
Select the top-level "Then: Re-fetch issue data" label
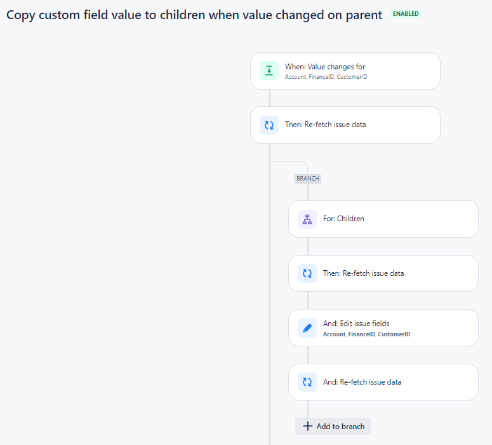[325, 125]
